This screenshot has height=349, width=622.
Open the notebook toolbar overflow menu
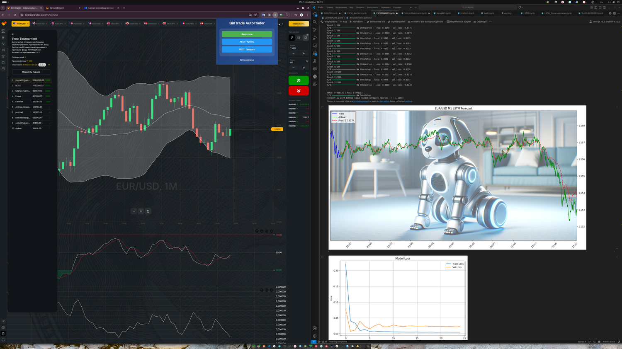click(x=490, y=22)
